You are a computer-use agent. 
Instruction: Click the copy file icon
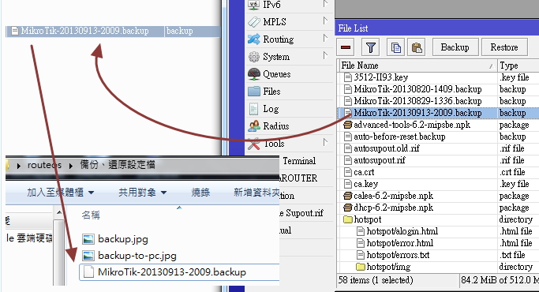pos(395,47)
